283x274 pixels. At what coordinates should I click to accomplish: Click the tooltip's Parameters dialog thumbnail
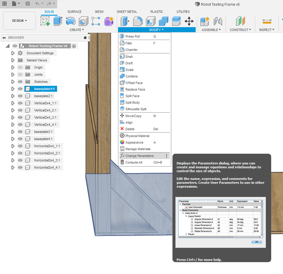(220, 222)
